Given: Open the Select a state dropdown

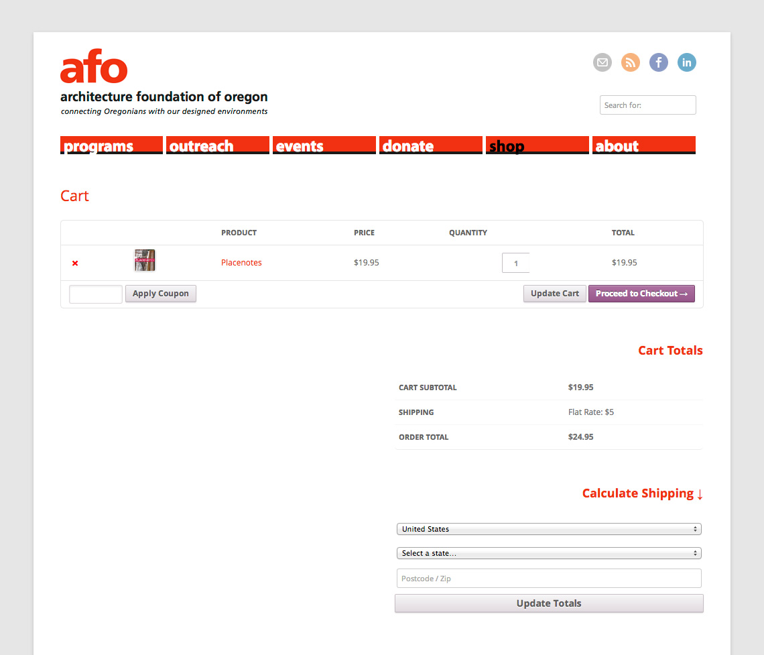Looking at the screenshot, I should pyautogui.click(x=549, y=553).
